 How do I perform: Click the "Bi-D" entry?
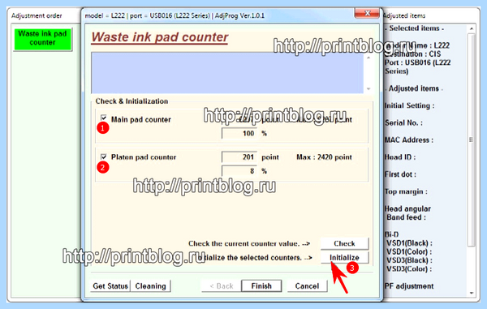392,234
